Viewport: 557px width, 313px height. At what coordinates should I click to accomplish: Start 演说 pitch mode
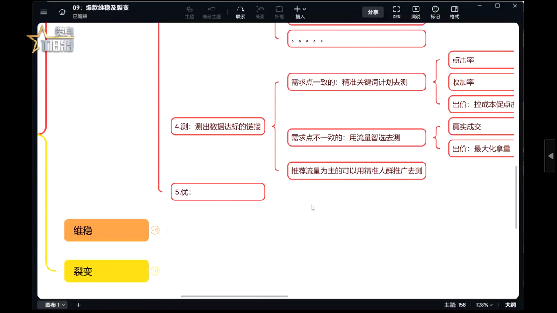click(416, 12)
